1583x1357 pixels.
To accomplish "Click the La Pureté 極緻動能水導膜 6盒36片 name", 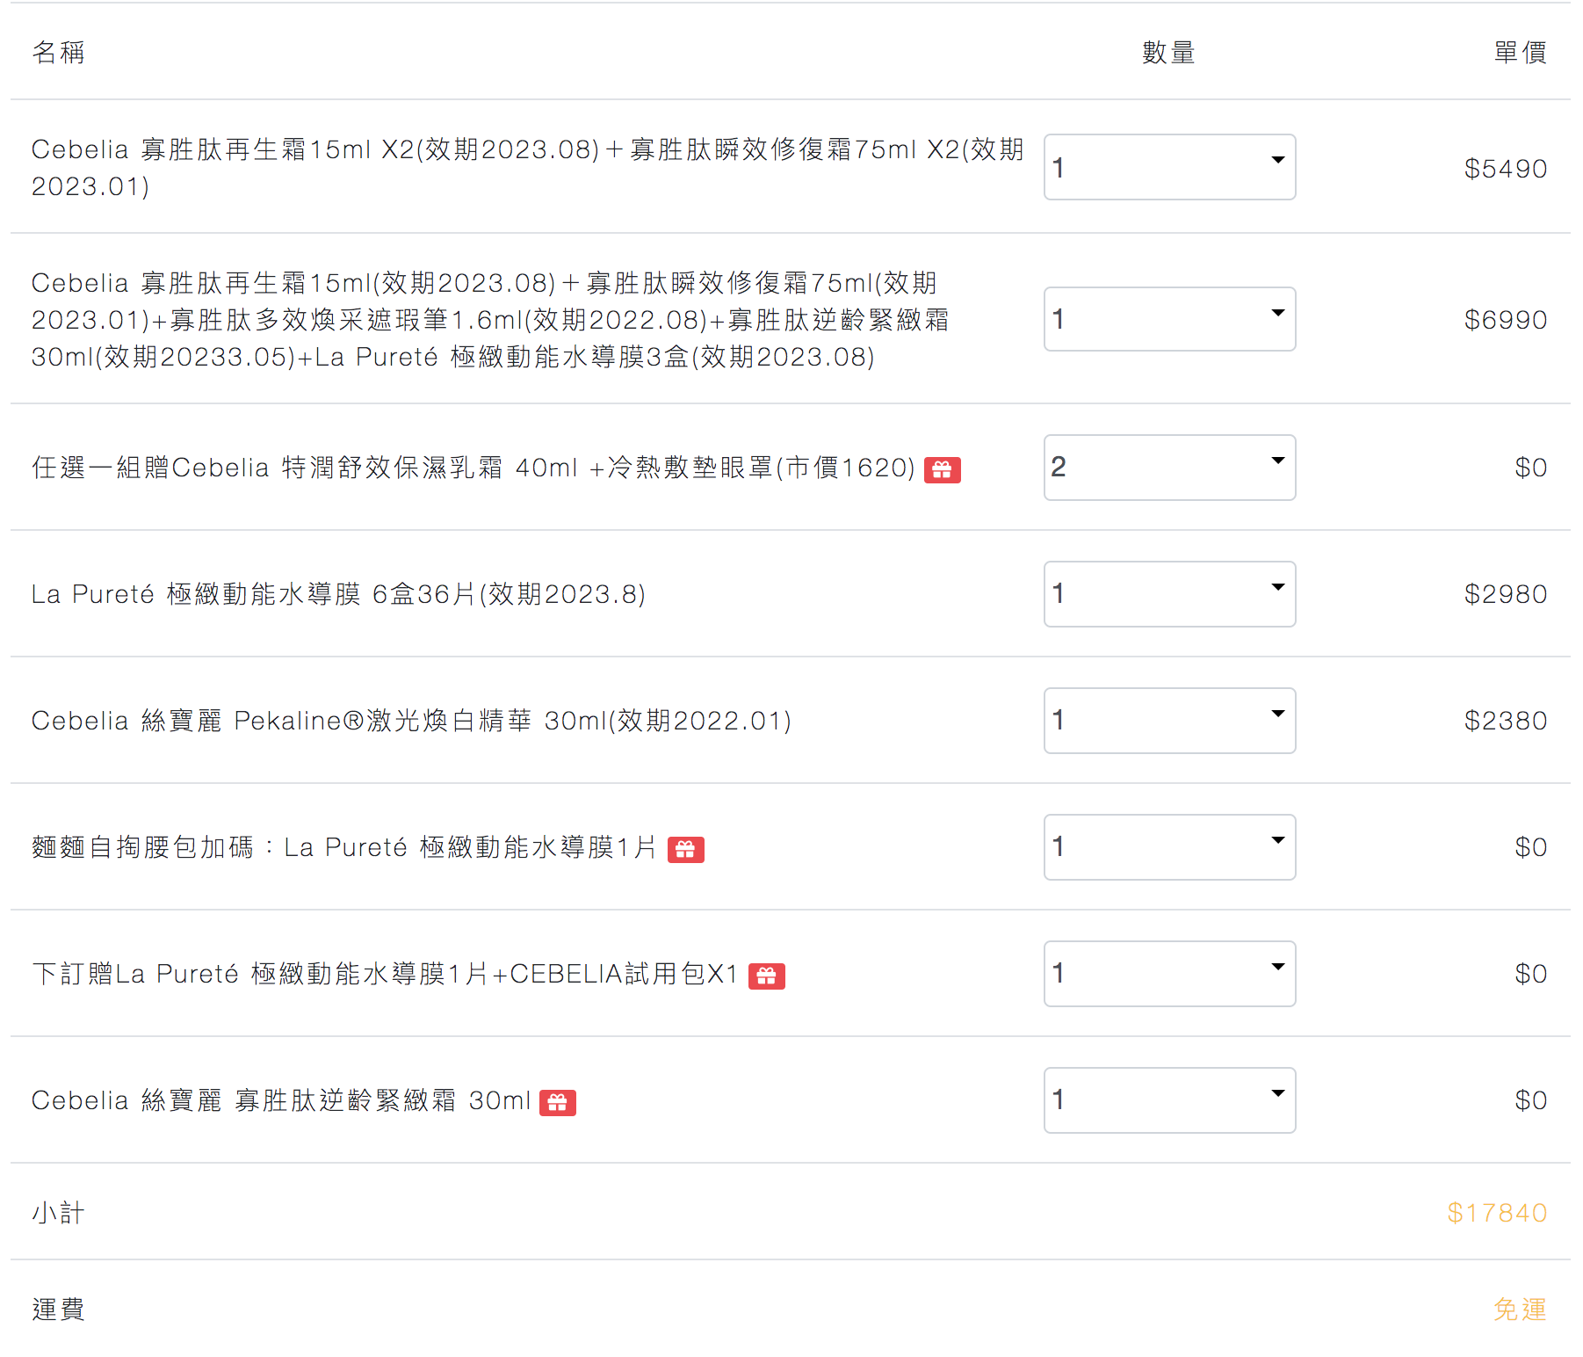I will click(x=338, y=595).
